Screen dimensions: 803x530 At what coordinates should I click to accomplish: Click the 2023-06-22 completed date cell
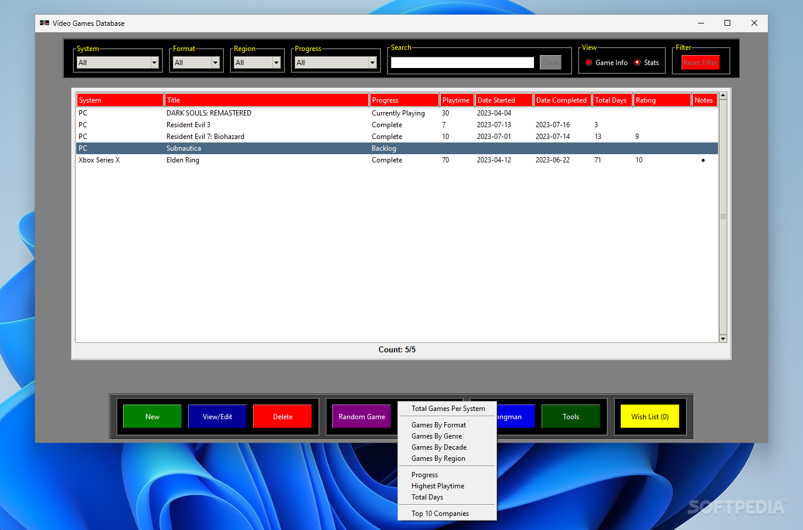[553, 160]
